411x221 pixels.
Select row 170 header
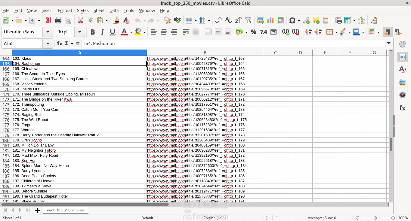(x=6, y=89)
